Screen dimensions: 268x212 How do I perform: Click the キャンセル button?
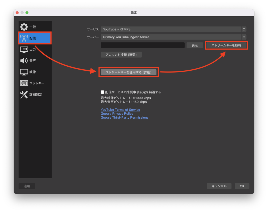coord(219,186)
